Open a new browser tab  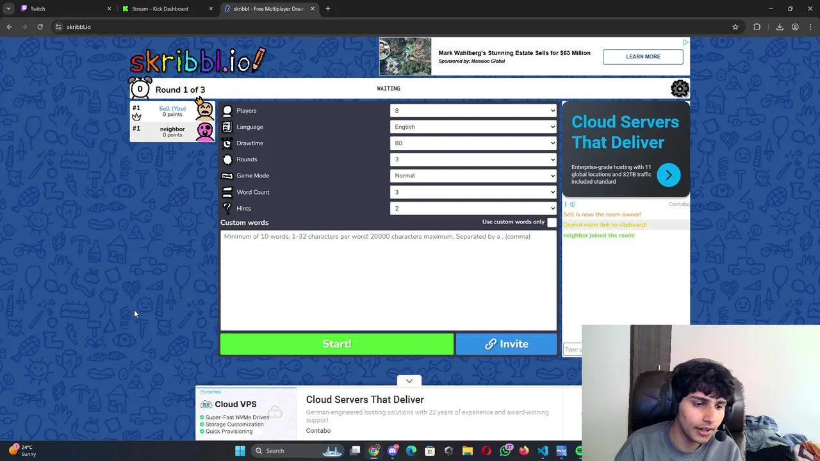(328, 9)
